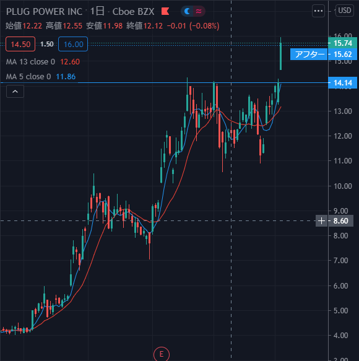The height and width of the screenshot is (361, 359).
Task: Click the 10.00 price scale label
Action: point(343,186)
